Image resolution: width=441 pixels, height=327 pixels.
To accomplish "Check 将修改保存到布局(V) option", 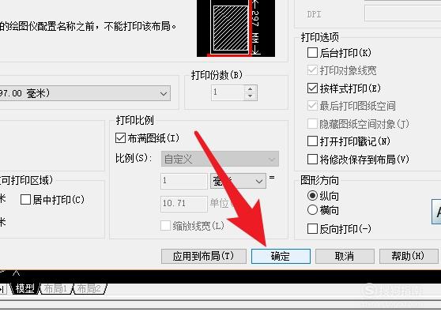I will click(x=312, y=159).
